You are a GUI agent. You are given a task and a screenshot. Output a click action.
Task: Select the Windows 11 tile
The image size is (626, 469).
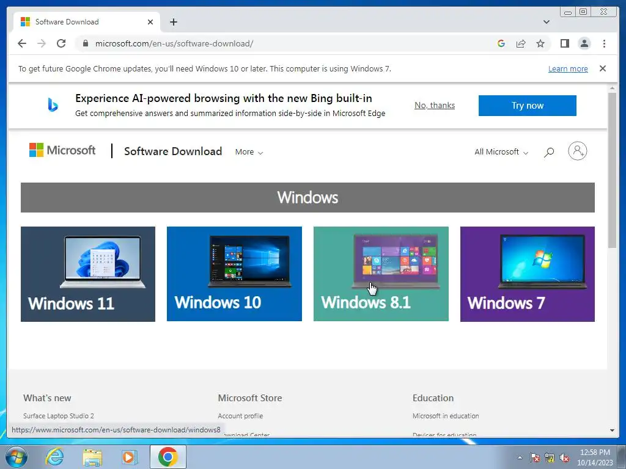(x=88, y=274)
